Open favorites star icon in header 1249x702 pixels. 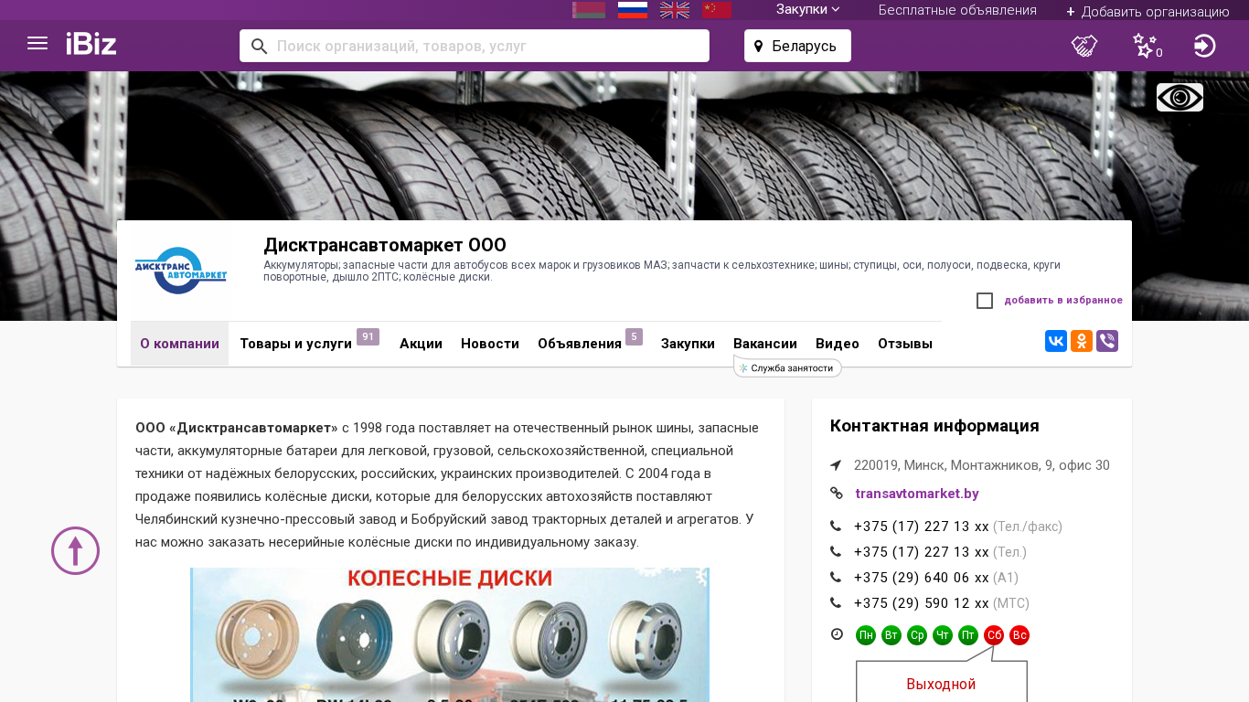point(1146,46)
